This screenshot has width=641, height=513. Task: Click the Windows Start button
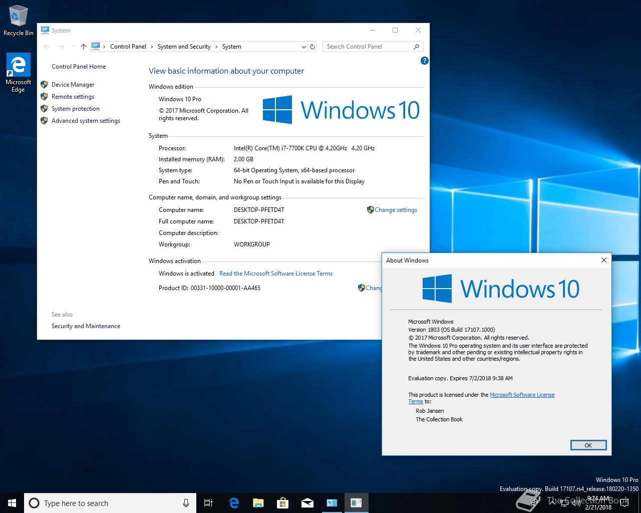12,503
